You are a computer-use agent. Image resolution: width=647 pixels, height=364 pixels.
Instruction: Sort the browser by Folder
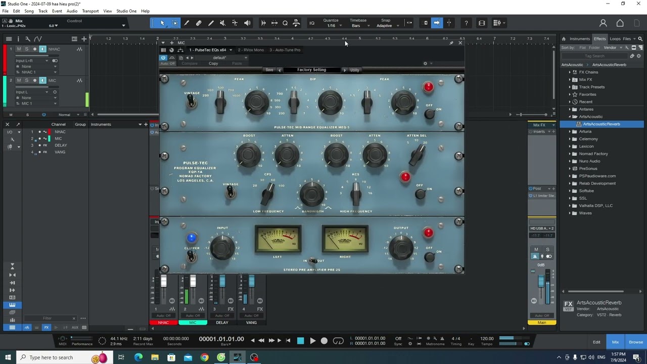(x=594, y=48)
